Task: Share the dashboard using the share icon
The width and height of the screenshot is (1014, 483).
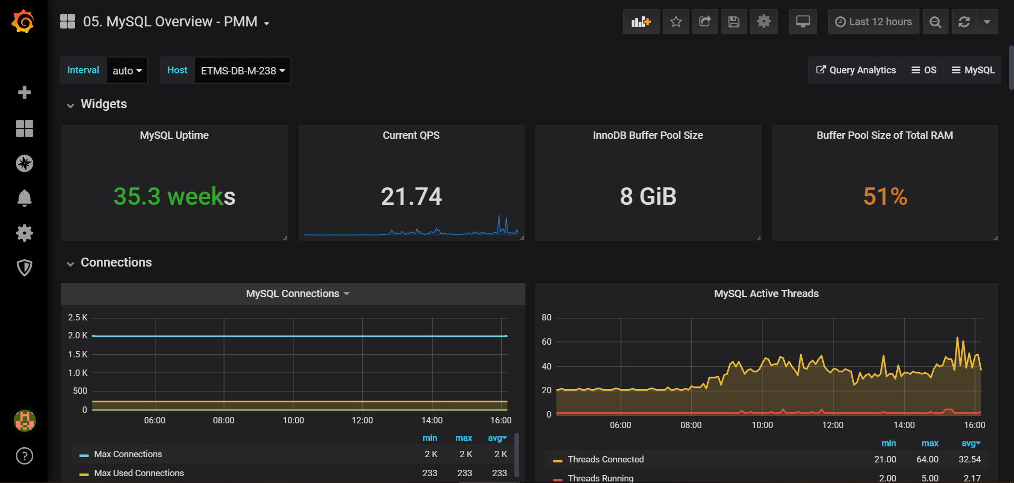Action: click(705, 22)
